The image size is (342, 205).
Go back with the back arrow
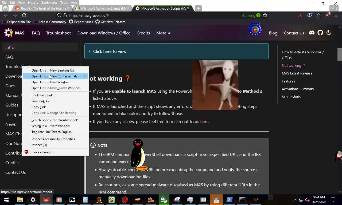6,15
